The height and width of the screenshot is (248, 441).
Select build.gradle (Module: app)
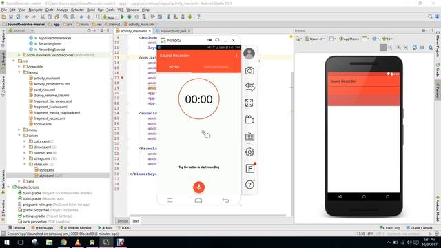pos(41,198)
